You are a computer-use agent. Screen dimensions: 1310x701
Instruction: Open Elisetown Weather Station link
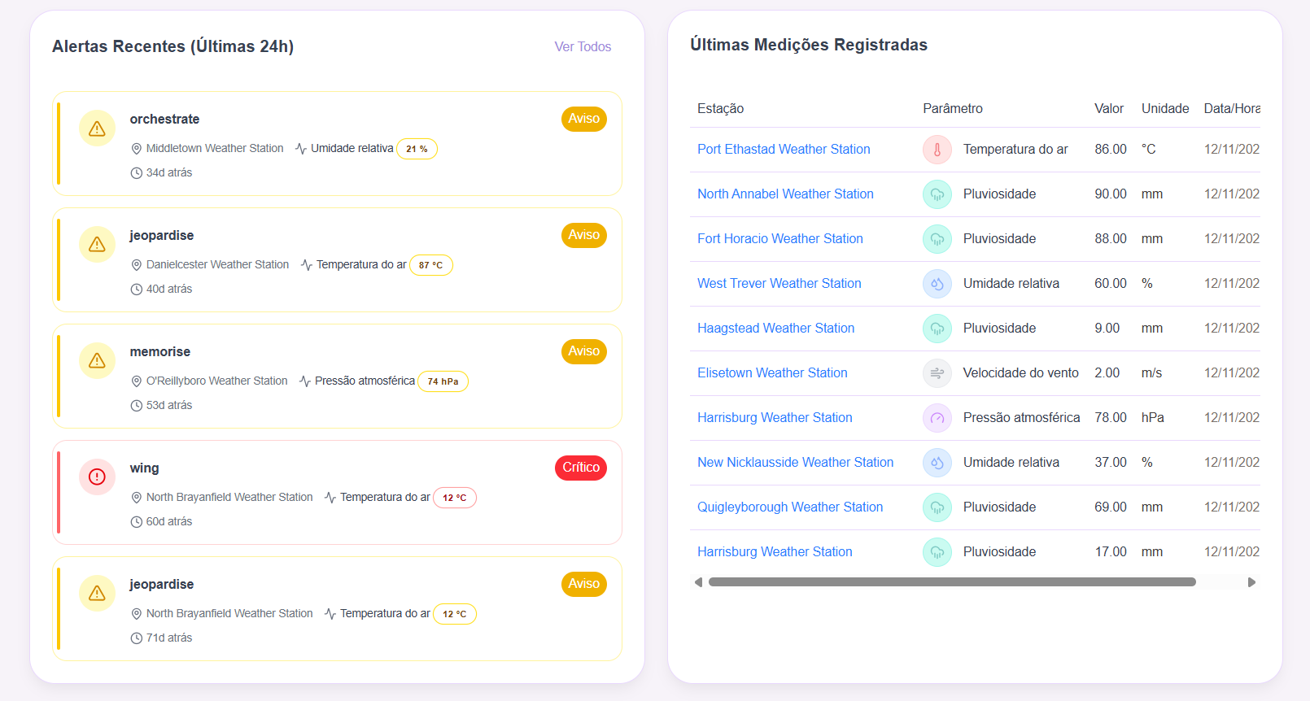point(772,373)
